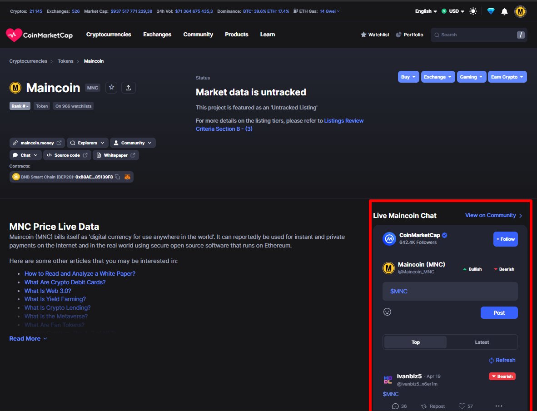
Task: Add token to MetaMask fox icon
Action: [x=127, y=177]
